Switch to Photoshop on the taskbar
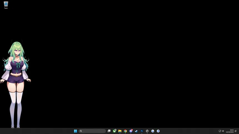The image size is (239, 134). pos(142,131)
